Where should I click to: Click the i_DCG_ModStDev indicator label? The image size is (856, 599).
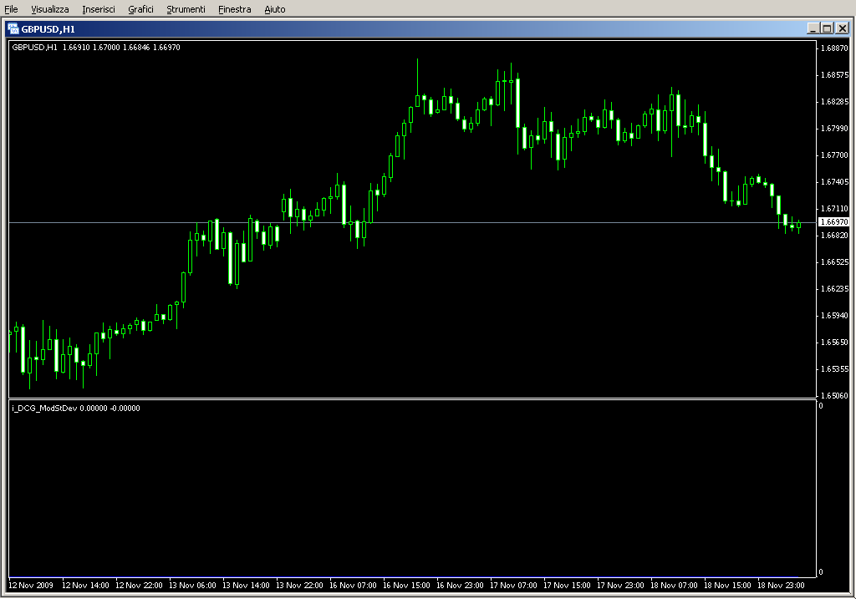coord(76,408)
